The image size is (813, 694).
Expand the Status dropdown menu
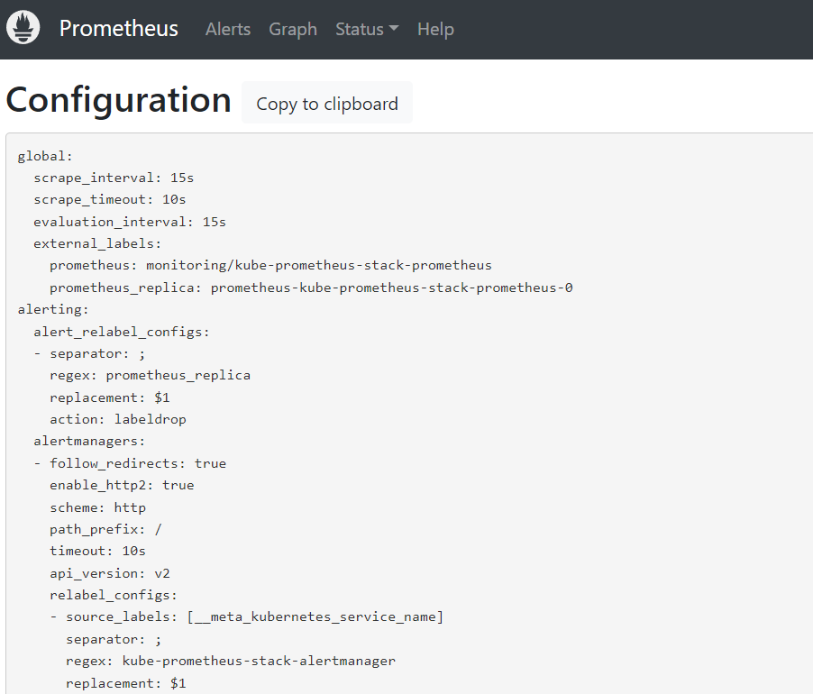tap(367, 29)
